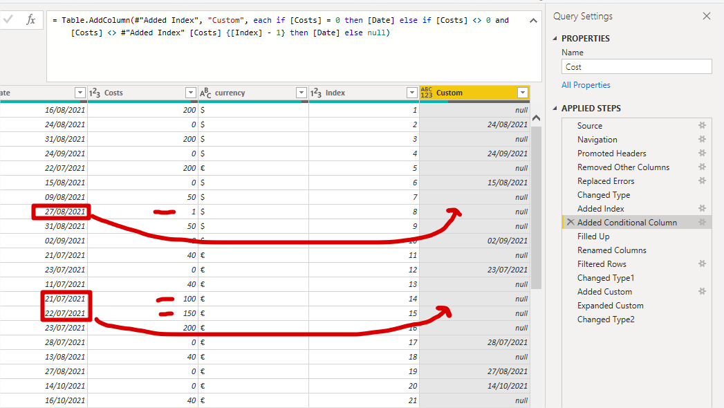Click the fx function icon
This screenshot has height=408, width=724.
pyautogui.click(x=31, y=19)
